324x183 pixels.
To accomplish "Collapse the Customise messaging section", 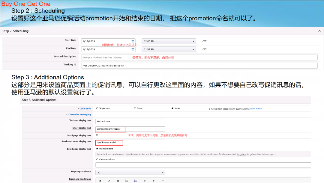I will (78, 114).
